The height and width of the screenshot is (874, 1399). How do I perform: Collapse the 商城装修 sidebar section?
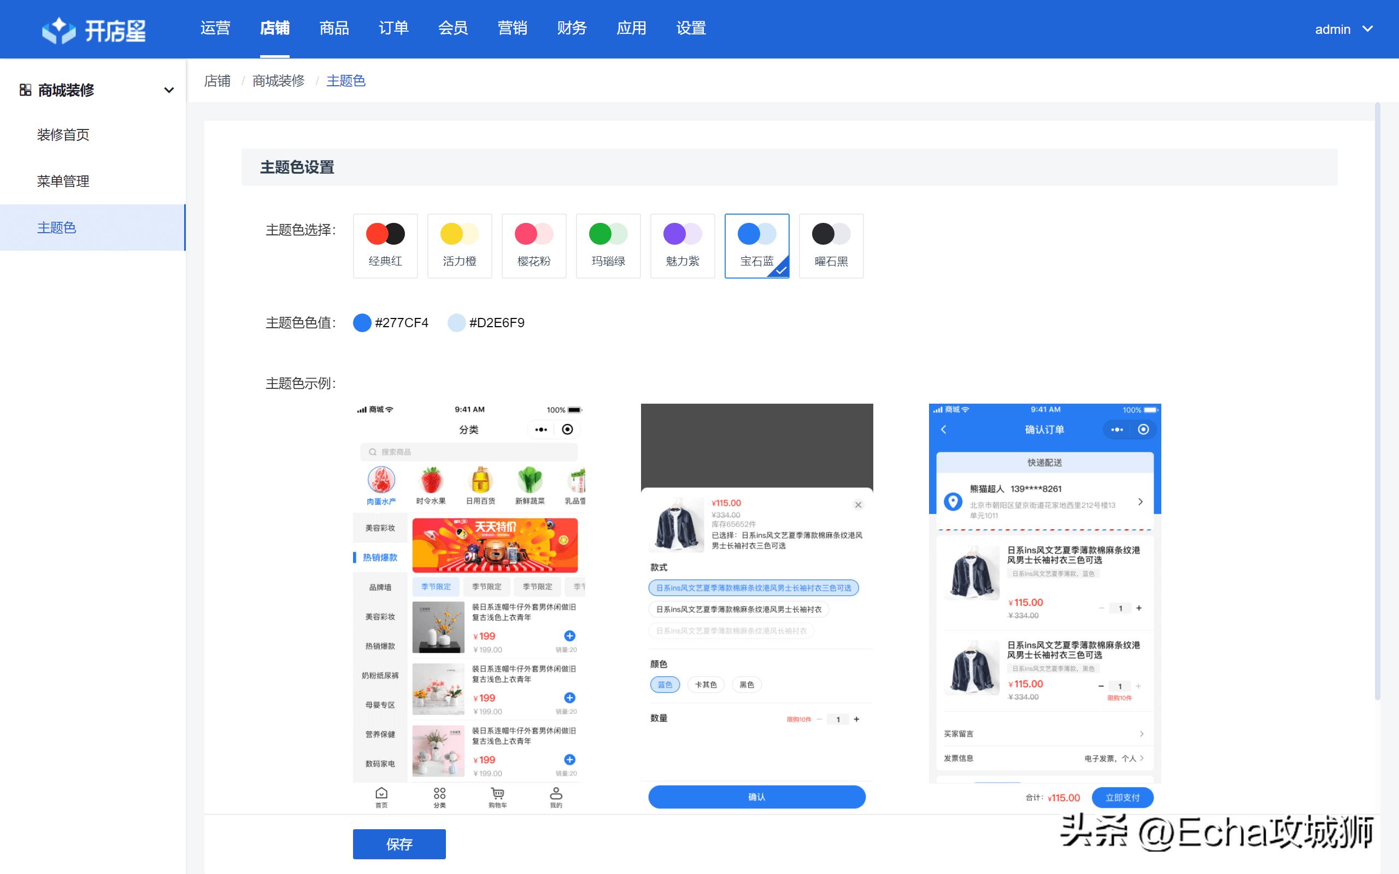click(x=169, y=90)
